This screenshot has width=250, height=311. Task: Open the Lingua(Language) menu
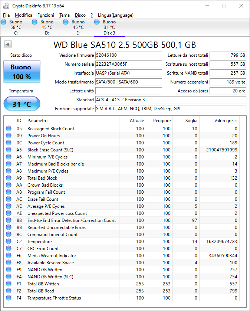116,15
